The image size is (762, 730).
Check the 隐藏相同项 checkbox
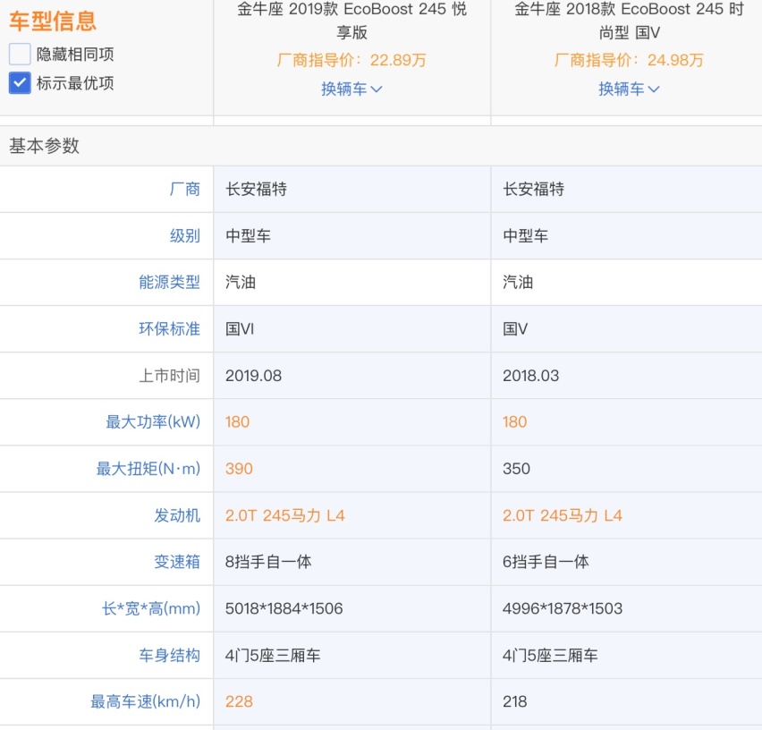coord(20,54)
